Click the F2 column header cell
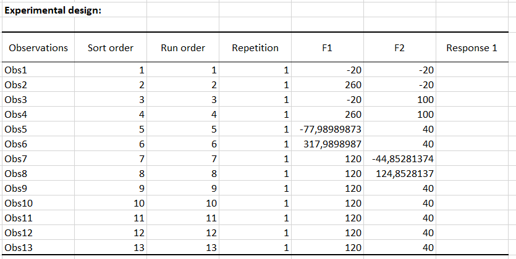Screen dimensions: 516x259 [x=400, y=47]
